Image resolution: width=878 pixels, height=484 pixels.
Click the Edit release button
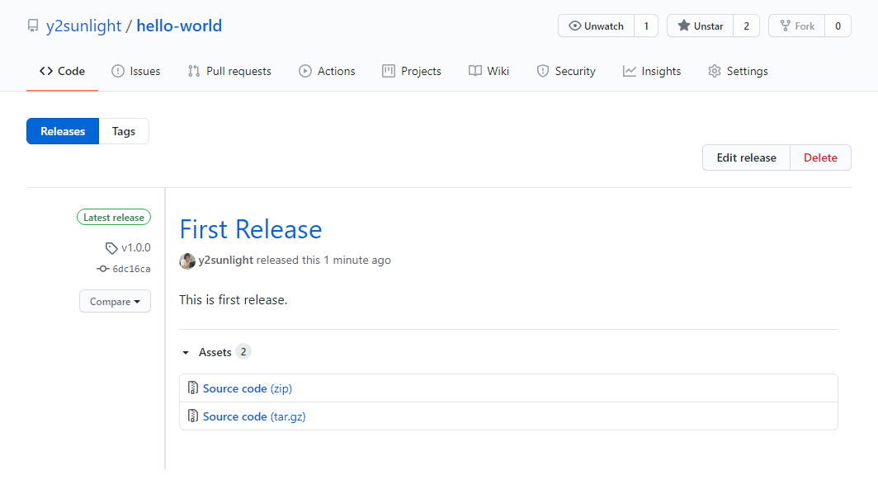(746, 157)
